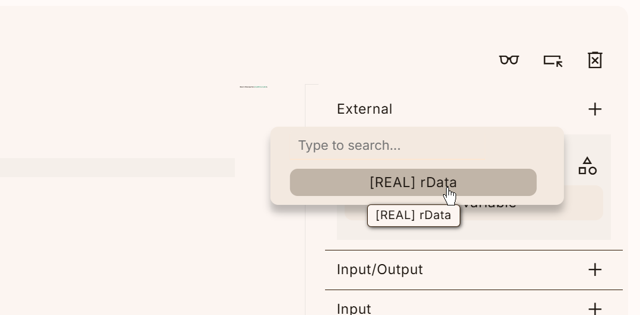
Task: Click the shapes icon beside the popup
Action: pyautogui.click(x=587, y=166)
